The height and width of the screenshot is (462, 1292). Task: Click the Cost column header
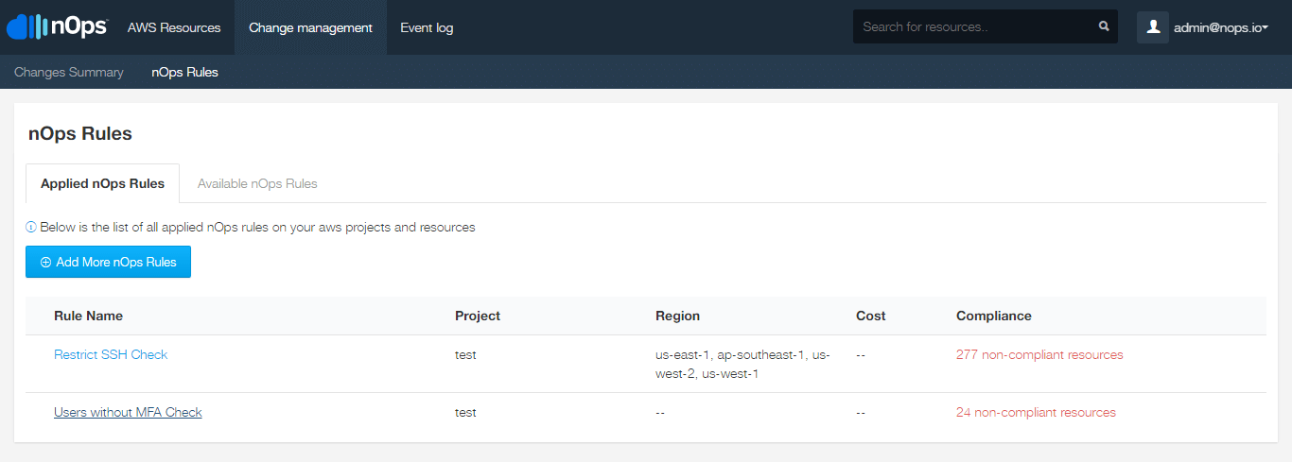point(871,316)
